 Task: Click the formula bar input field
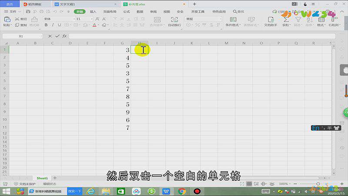point(202,36)
